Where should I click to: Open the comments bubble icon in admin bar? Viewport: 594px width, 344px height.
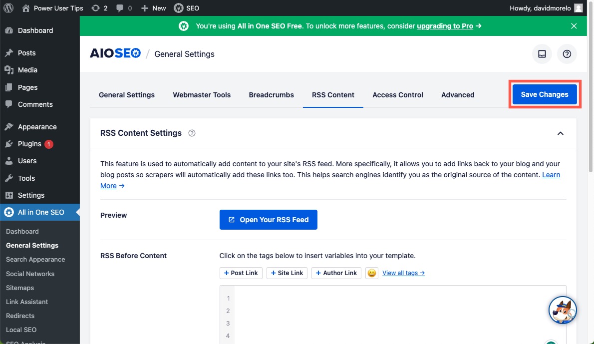pos(119,7)
